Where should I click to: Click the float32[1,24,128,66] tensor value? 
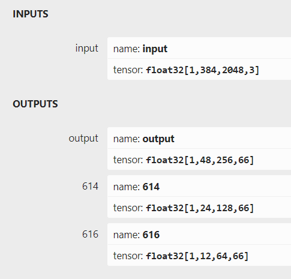[200, 208]
